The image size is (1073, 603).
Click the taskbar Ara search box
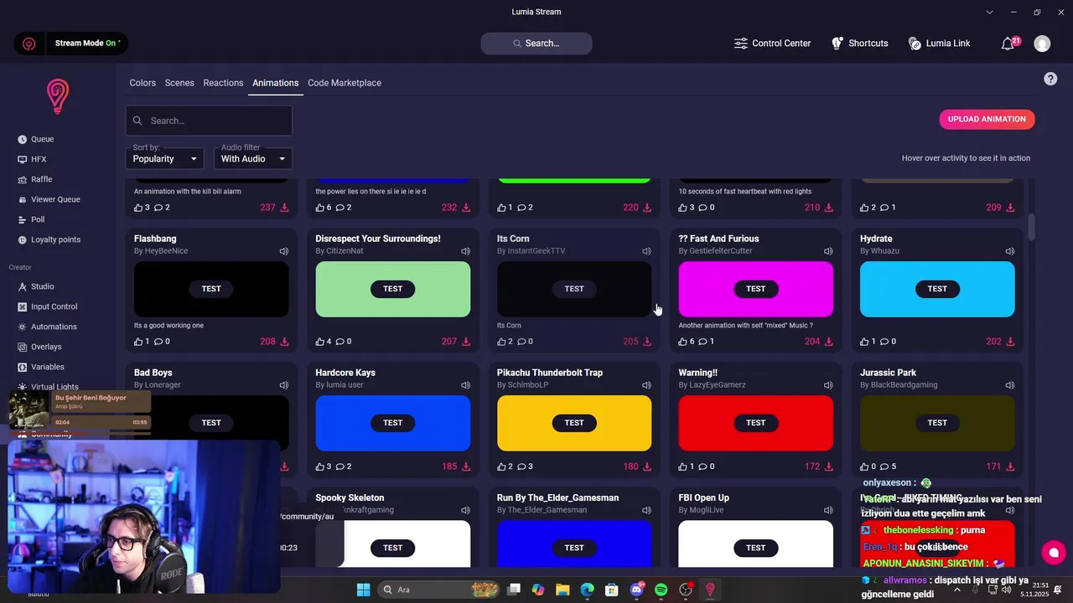coord(440,590)
